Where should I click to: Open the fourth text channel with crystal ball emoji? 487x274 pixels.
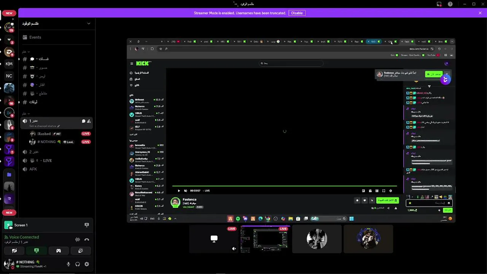click(57, 85)
